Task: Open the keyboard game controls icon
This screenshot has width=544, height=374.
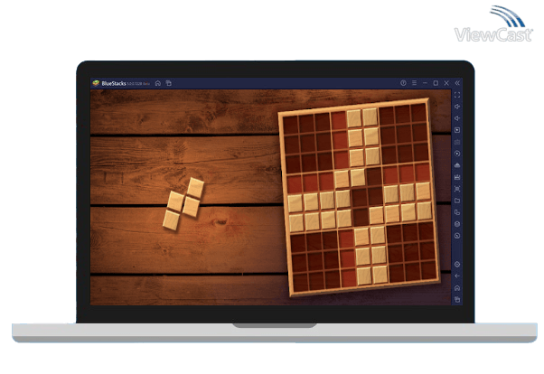Action: coord(457,142)
